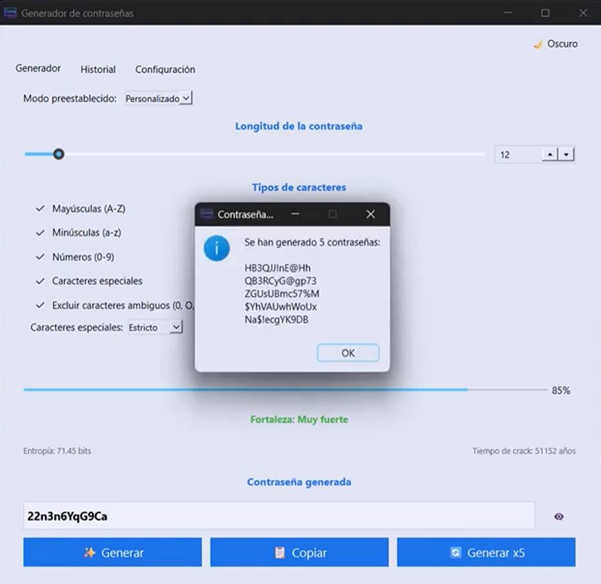The height and width of the screenshot is (584, 601).
Task: Toggle the Minúsculas (a-z) checkbox
Action: [x=40, y=233]
